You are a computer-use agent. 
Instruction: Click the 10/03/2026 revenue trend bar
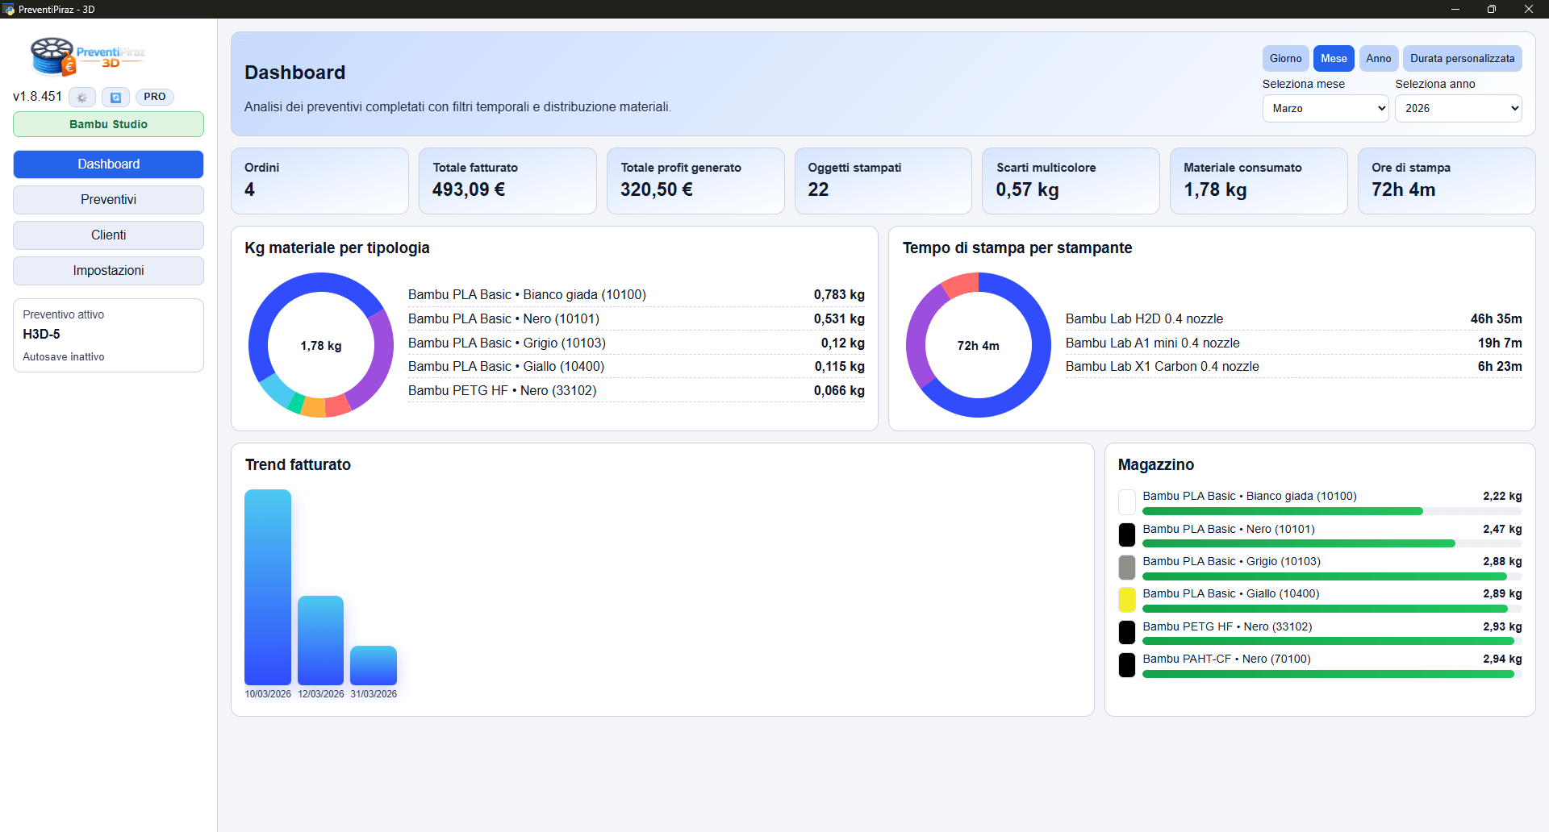point(268,587)
